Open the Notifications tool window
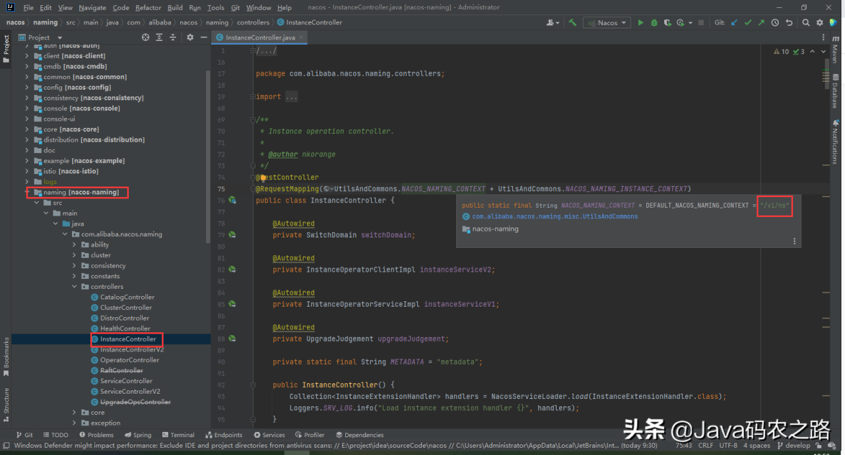Viewport: 845px width, 455px height. click(x=836, y=141)
